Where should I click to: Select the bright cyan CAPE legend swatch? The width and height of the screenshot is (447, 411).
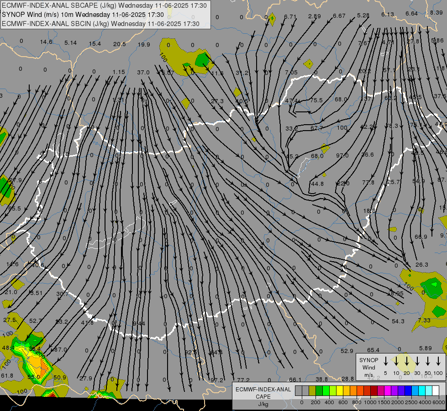click(421, 391)
